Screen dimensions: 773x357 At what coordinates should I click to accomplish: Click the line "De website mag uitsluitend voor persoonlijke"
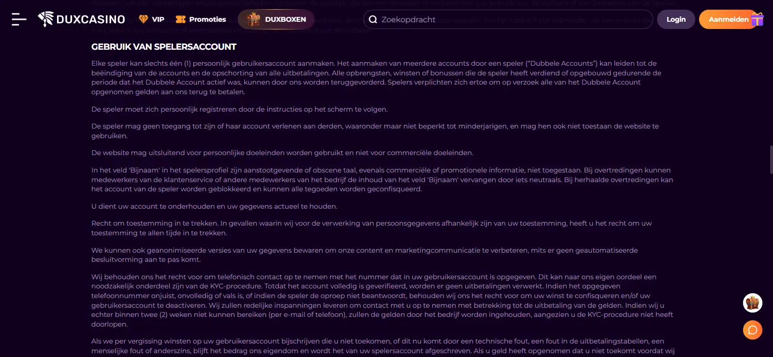[282, 153]
